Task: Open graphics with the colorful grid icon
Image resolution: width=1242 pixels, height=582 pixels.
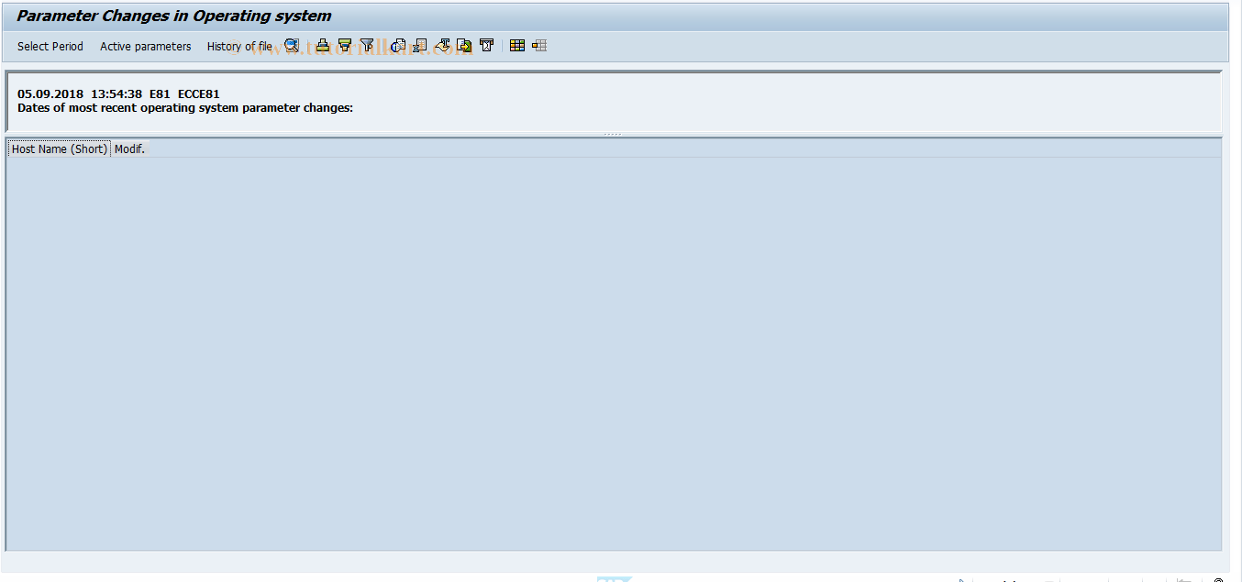Action: (x=516, y=45)
